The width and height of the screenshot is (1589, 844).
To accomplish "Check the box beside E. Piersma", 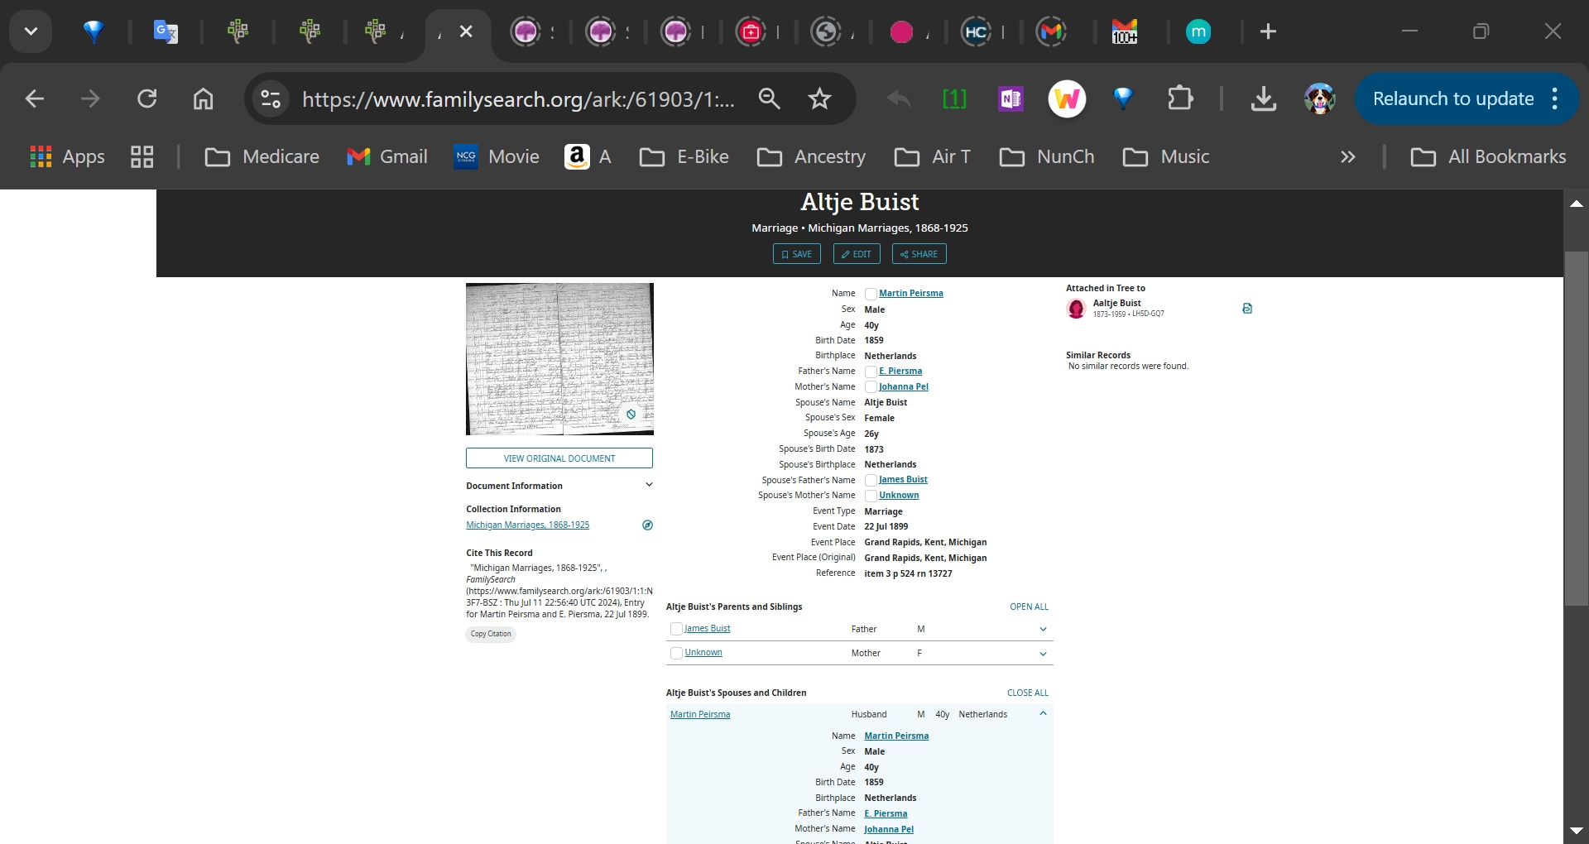I will coord(871,372).
